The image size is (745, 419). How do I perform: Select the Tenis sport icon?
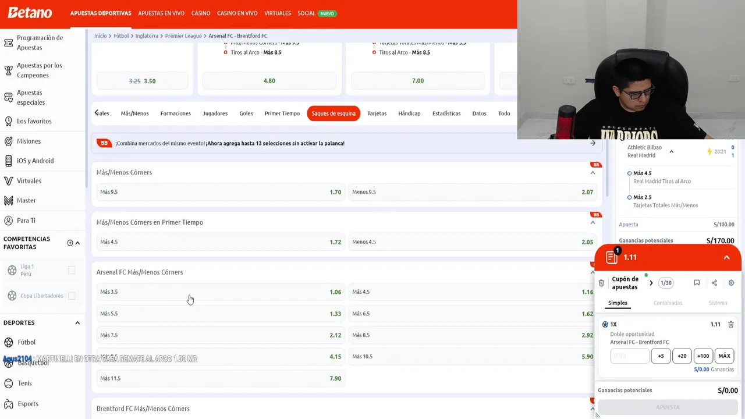pyautogui.click(x=8, y=383)
